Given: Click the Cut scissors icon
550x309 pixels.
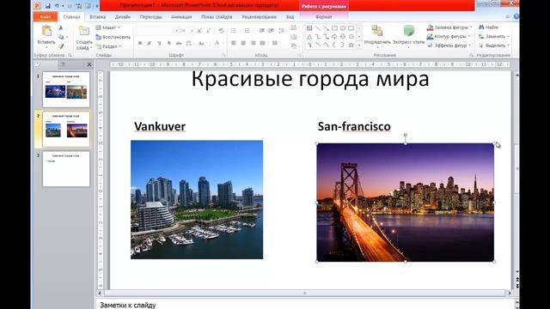Looking at the screenshot, I should (61, 27).
